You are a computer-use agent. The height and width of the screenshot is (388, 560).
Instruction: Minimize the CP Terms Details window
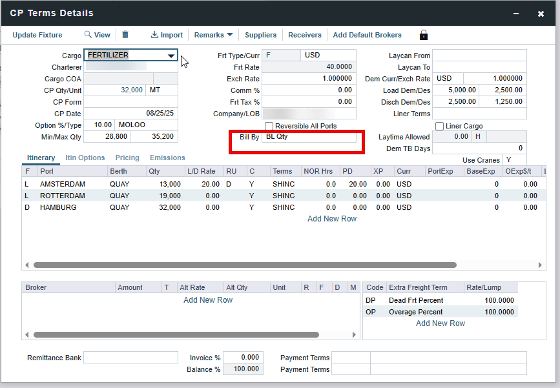coord(515,14)
